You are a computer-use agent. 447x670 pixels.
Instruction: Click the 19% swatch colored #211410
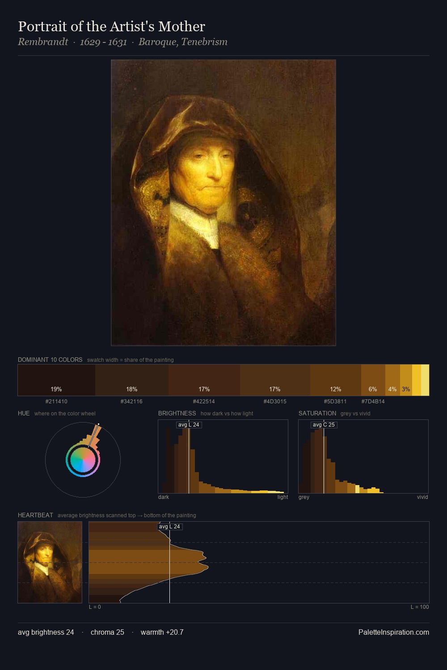[56, 380]
